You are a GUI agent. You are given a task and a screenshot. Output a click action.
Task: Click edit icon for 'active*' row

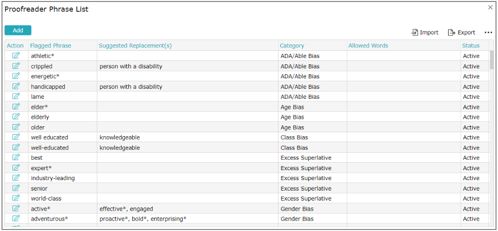[x=16, y=208]
